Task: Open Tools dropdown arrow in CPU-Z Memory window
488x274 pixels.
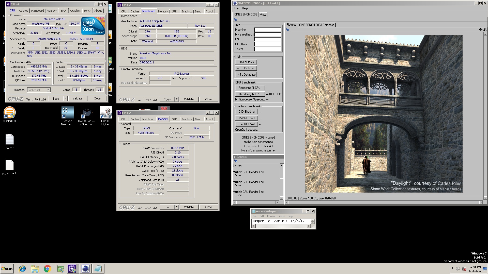Action: [176, 207]
